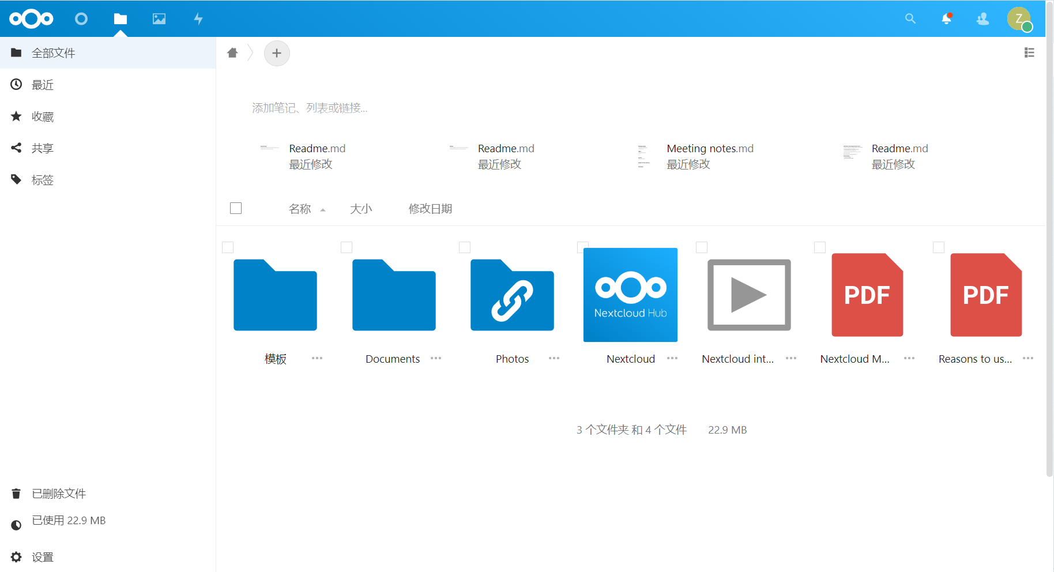The image size is (1054, 572).
Task: Open 设置 at bottom left
Action: 42,557
